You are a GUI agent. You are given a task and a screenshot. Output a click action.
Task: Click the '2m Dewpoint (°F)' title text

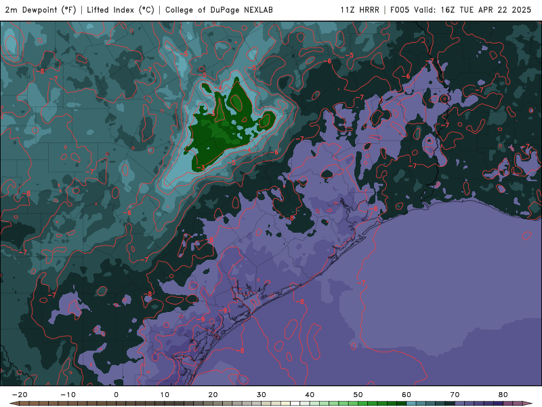41,10
